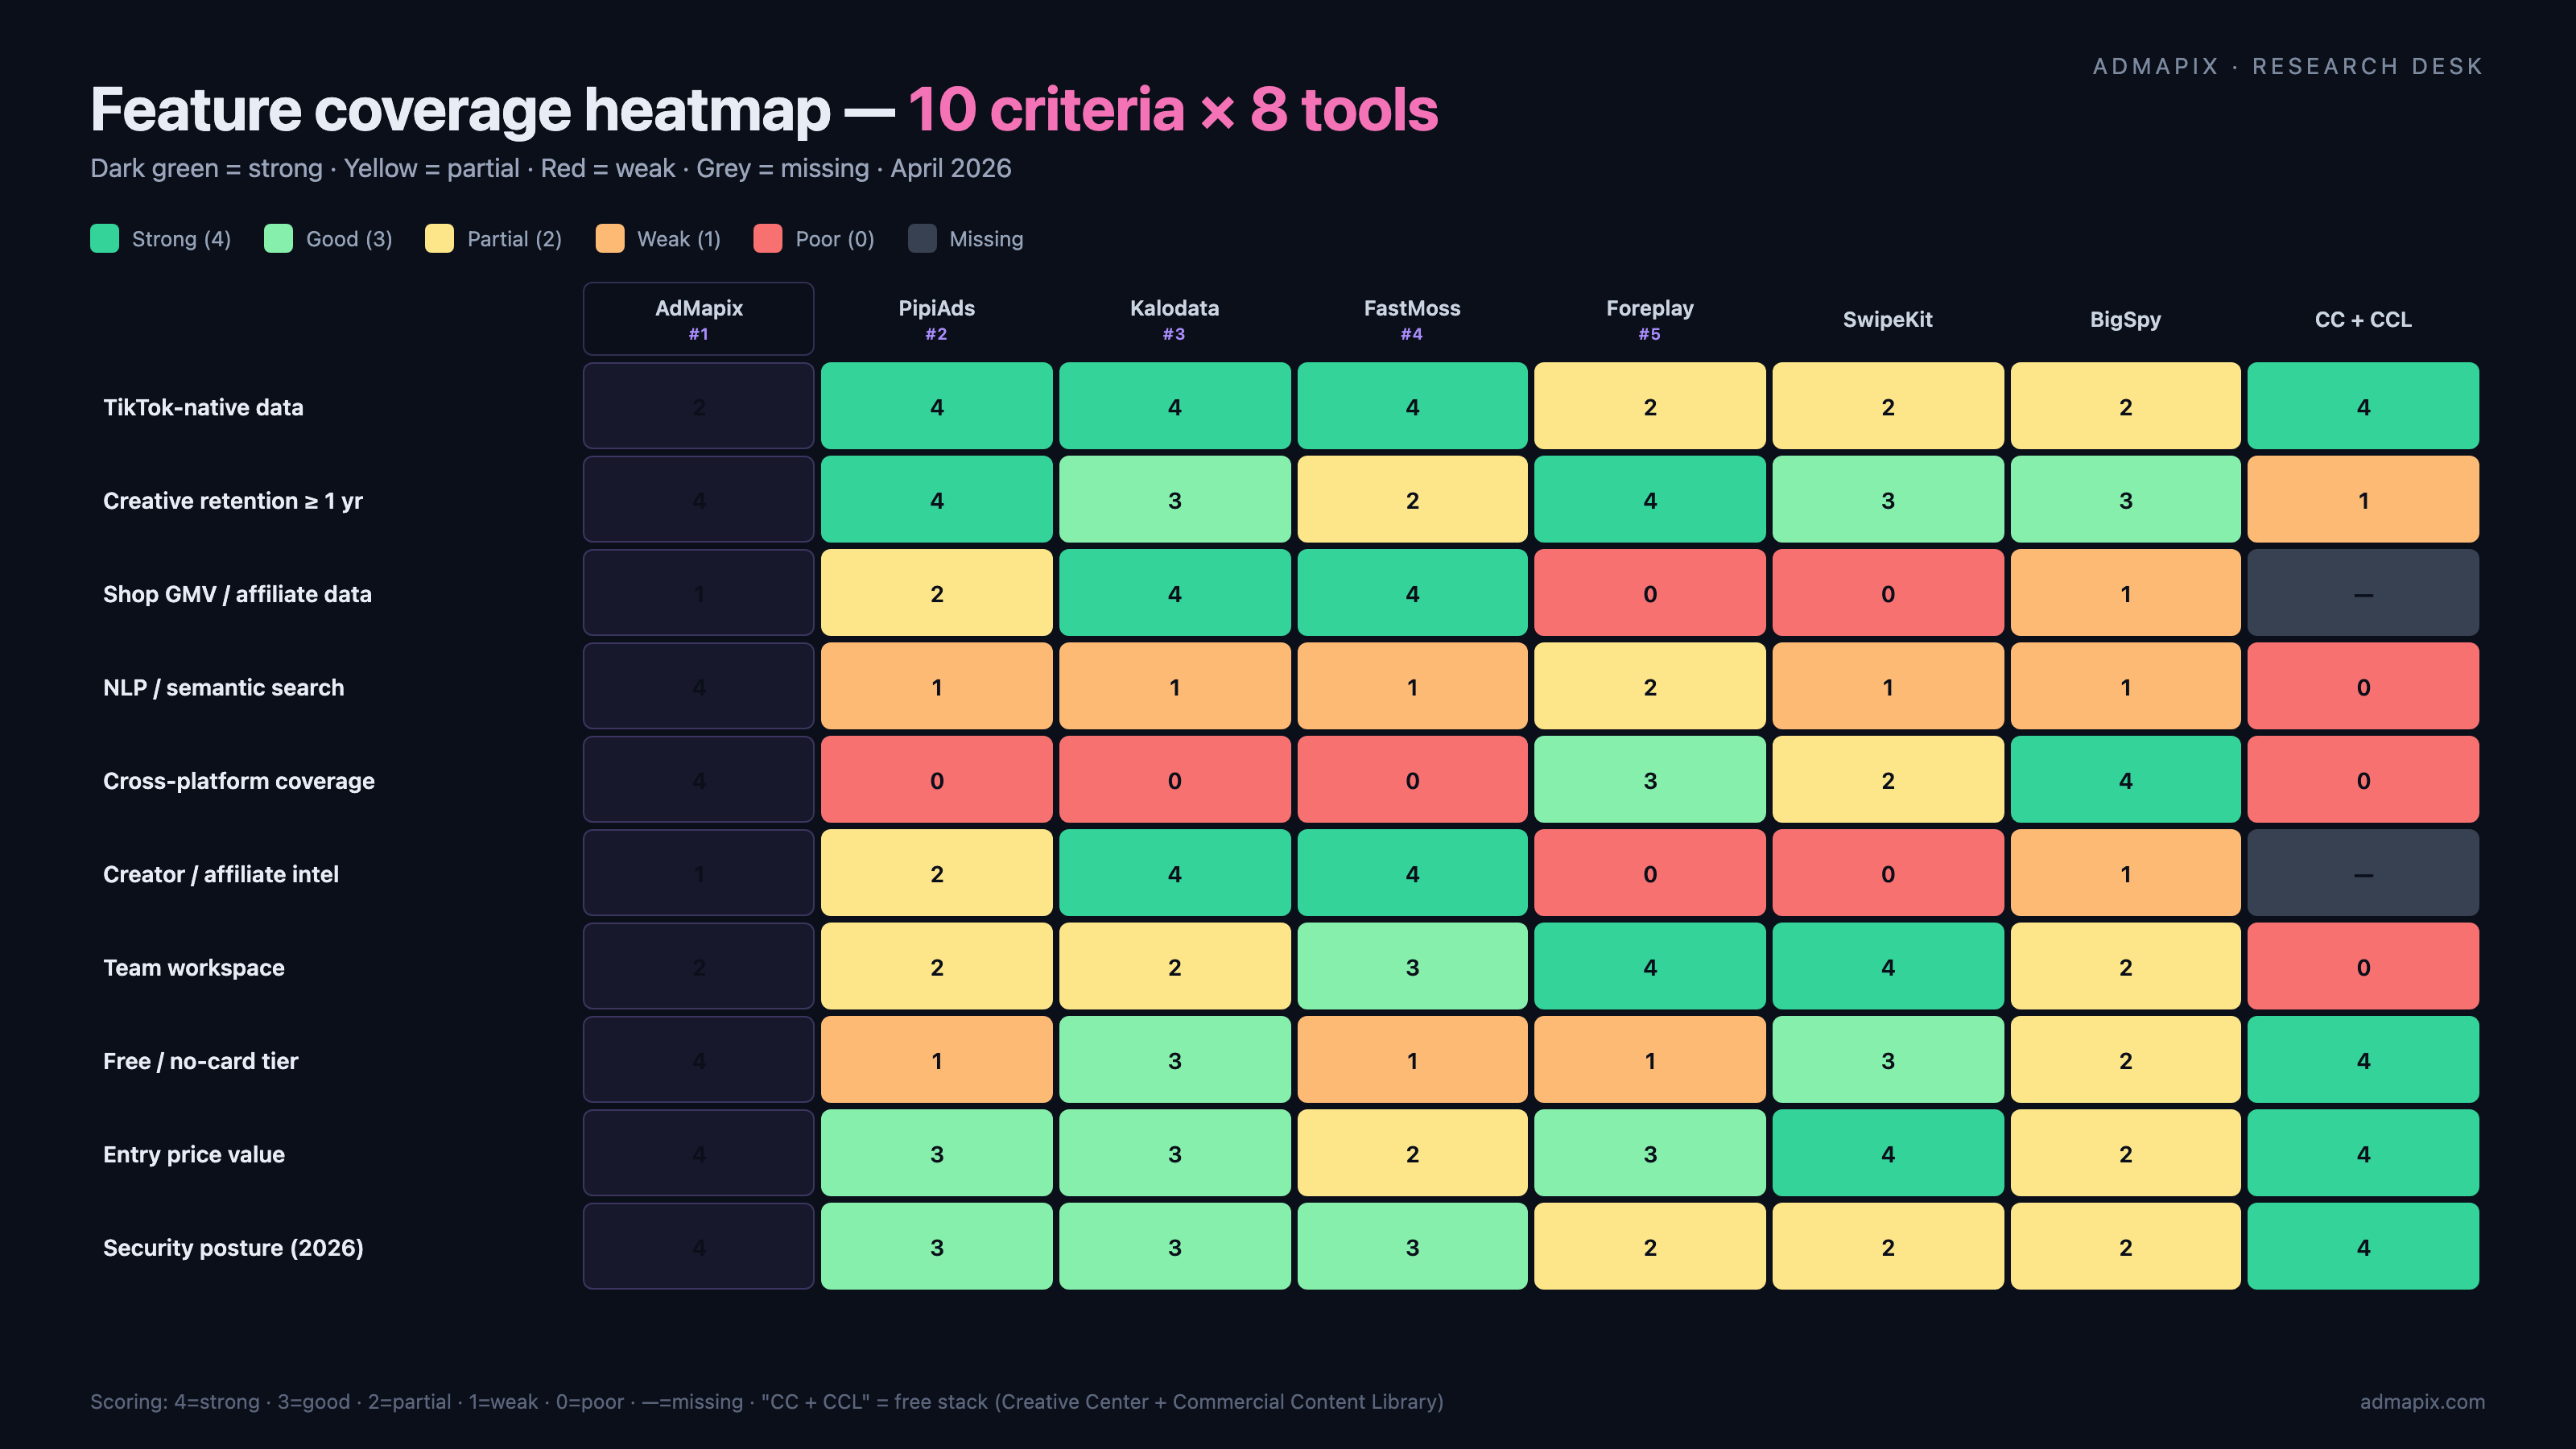Viewport: 2576px width, 1449px height.
Task: Click the Strong (4) green legend swatch
Action: 104,239
